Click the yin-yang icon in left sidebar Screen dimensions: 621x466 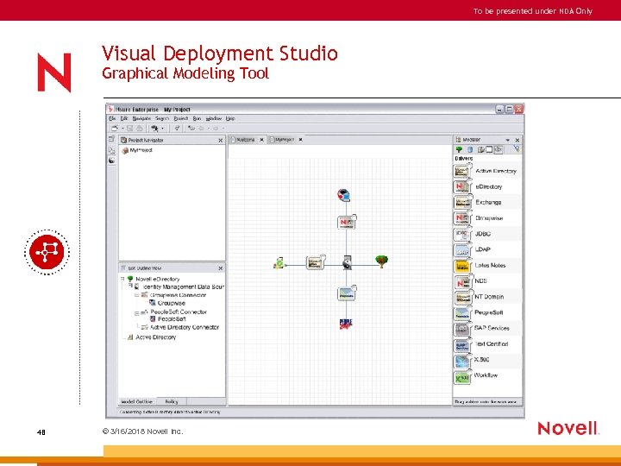coord(111,161)
